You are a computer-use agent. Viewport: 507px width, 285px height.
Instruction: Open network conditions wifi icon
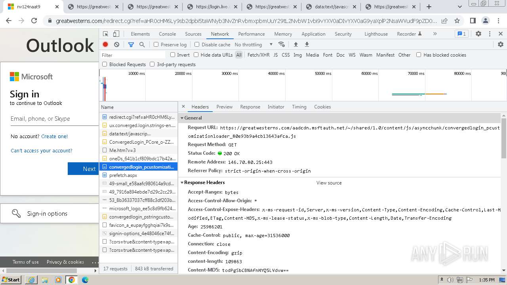click(282, 44)
